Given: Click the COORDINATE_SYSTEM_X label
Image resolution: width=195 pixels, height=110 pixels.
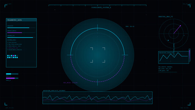Looking at the screenshot, I should click(x=101, y=7).
